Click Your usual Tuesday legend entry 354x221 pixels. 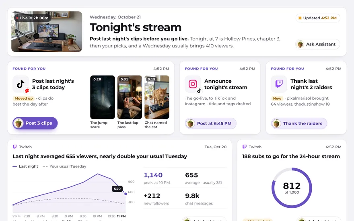(x=65, y=166)
